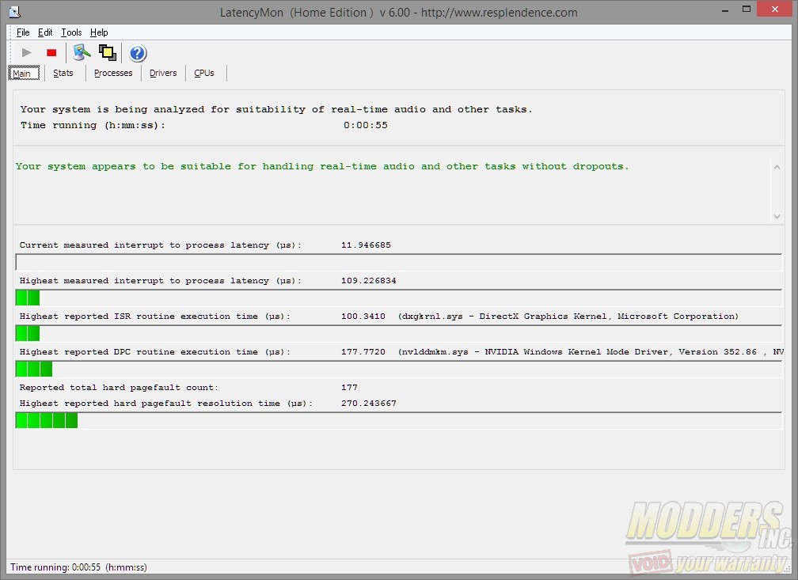Open help via the blue question mark icon
Viewport: 798px width, 580px height.
[138, 53]
